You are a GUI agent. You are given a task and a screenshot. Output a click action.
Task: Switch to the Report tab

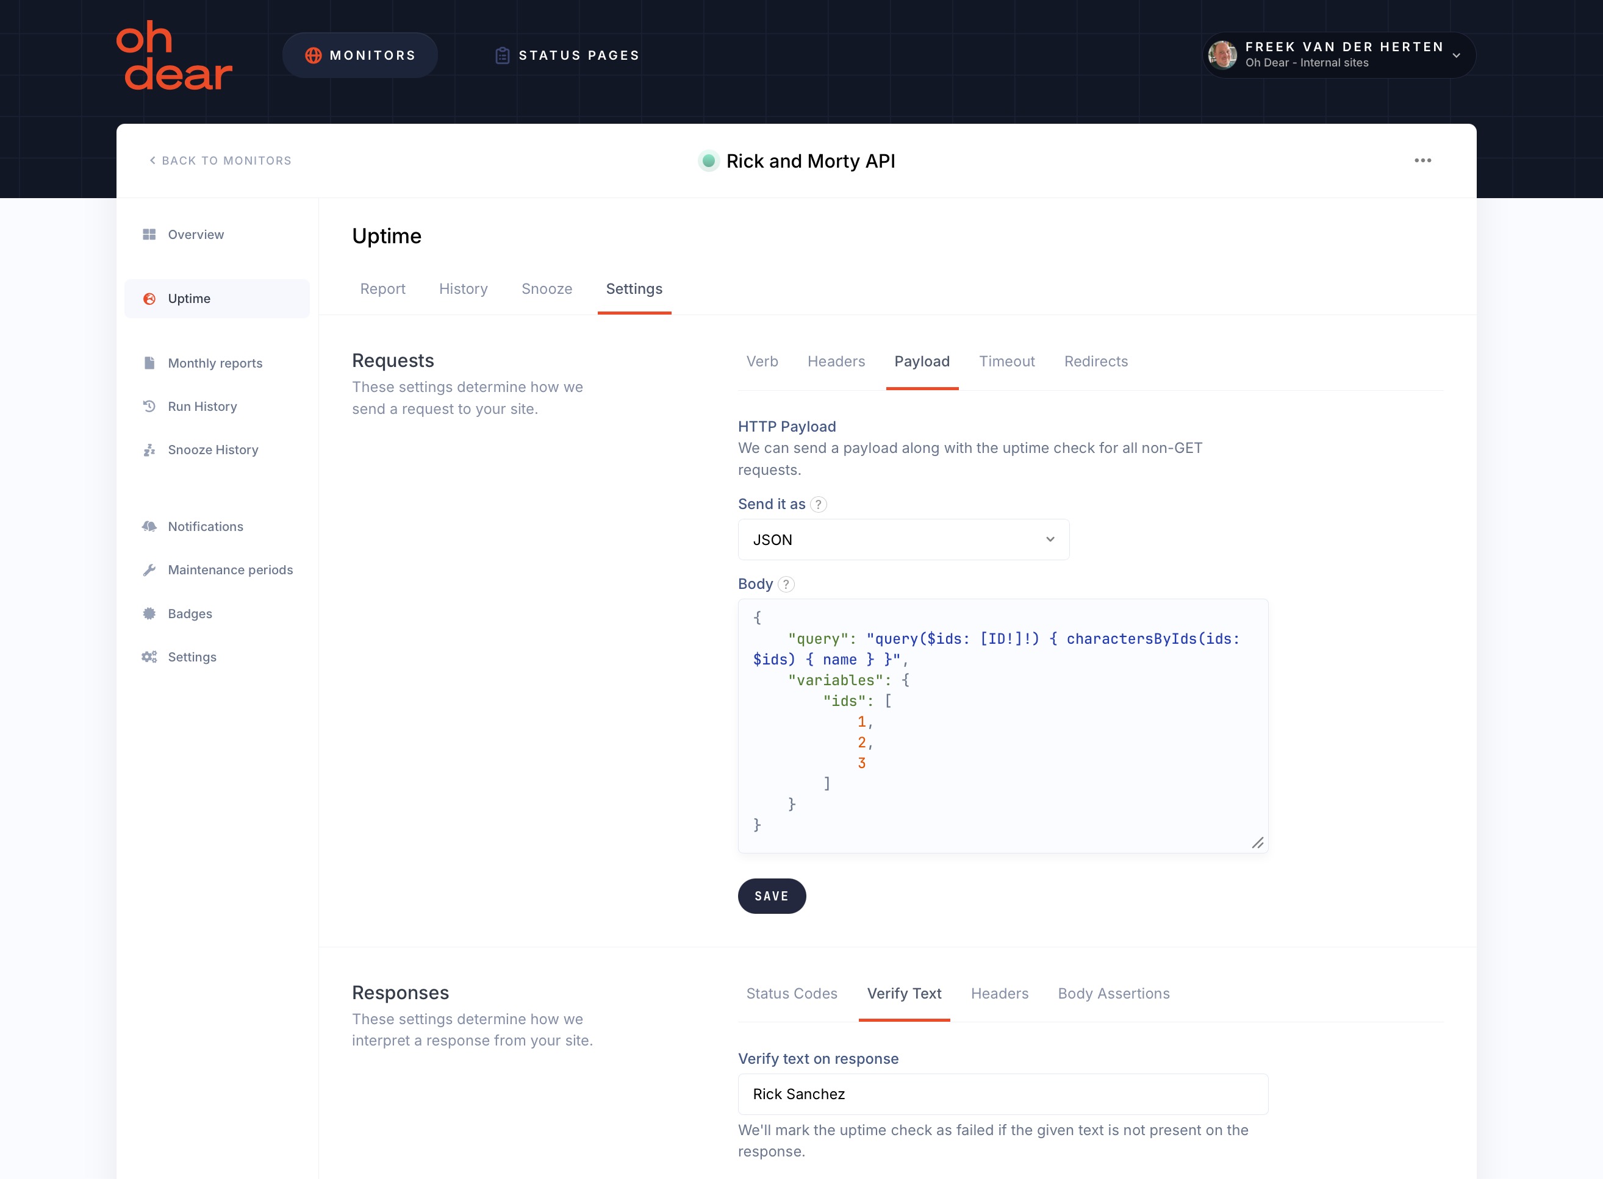click(x=382, y=289)
